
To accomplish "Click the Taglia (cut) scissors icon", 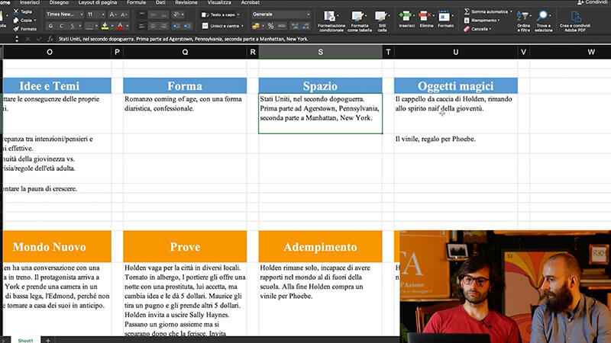I will (16, 11).
